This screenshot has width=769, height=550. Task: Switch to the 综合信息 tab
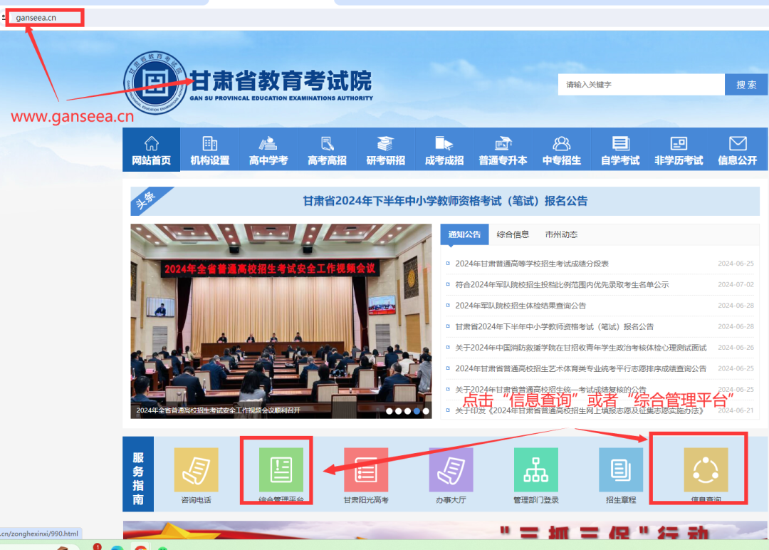(x=513, y=234)
